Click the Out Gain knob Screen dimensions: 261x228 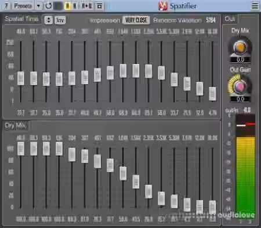pos(240,86)
